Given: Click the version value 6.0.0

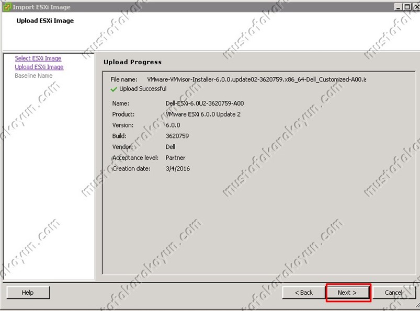Looking at the screenshot, I should [x=173, y=125].
